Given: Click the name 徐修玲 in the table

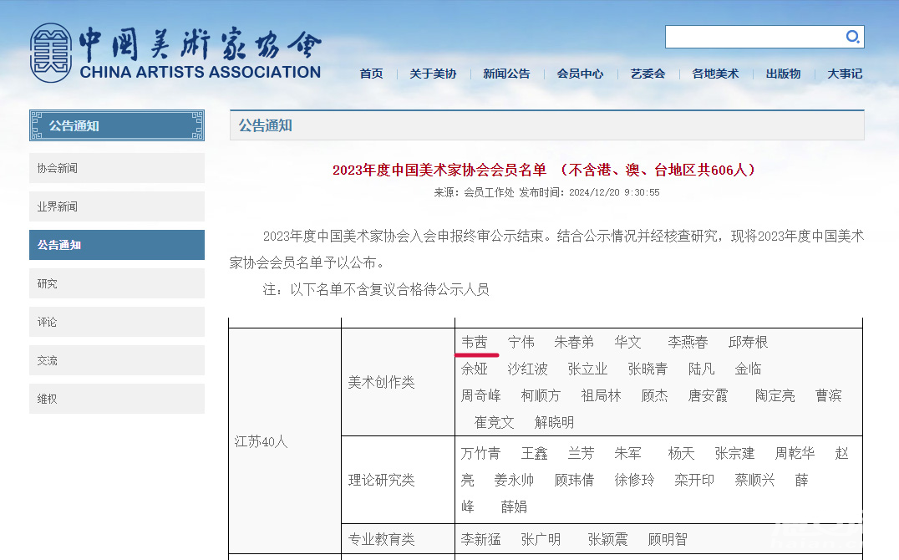Looking at the screenshot, I should (635, 481).
